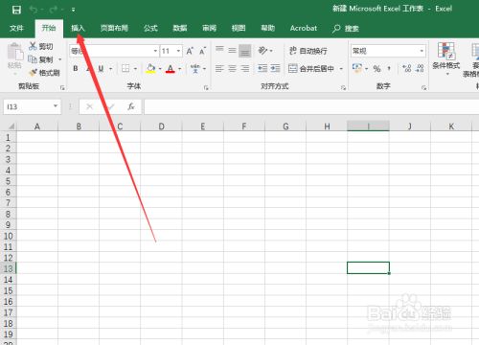Image resolution: width=479 pixels, height=345 pixels.
Task: Toggle Underline formatting
Action: coord(101,68)
